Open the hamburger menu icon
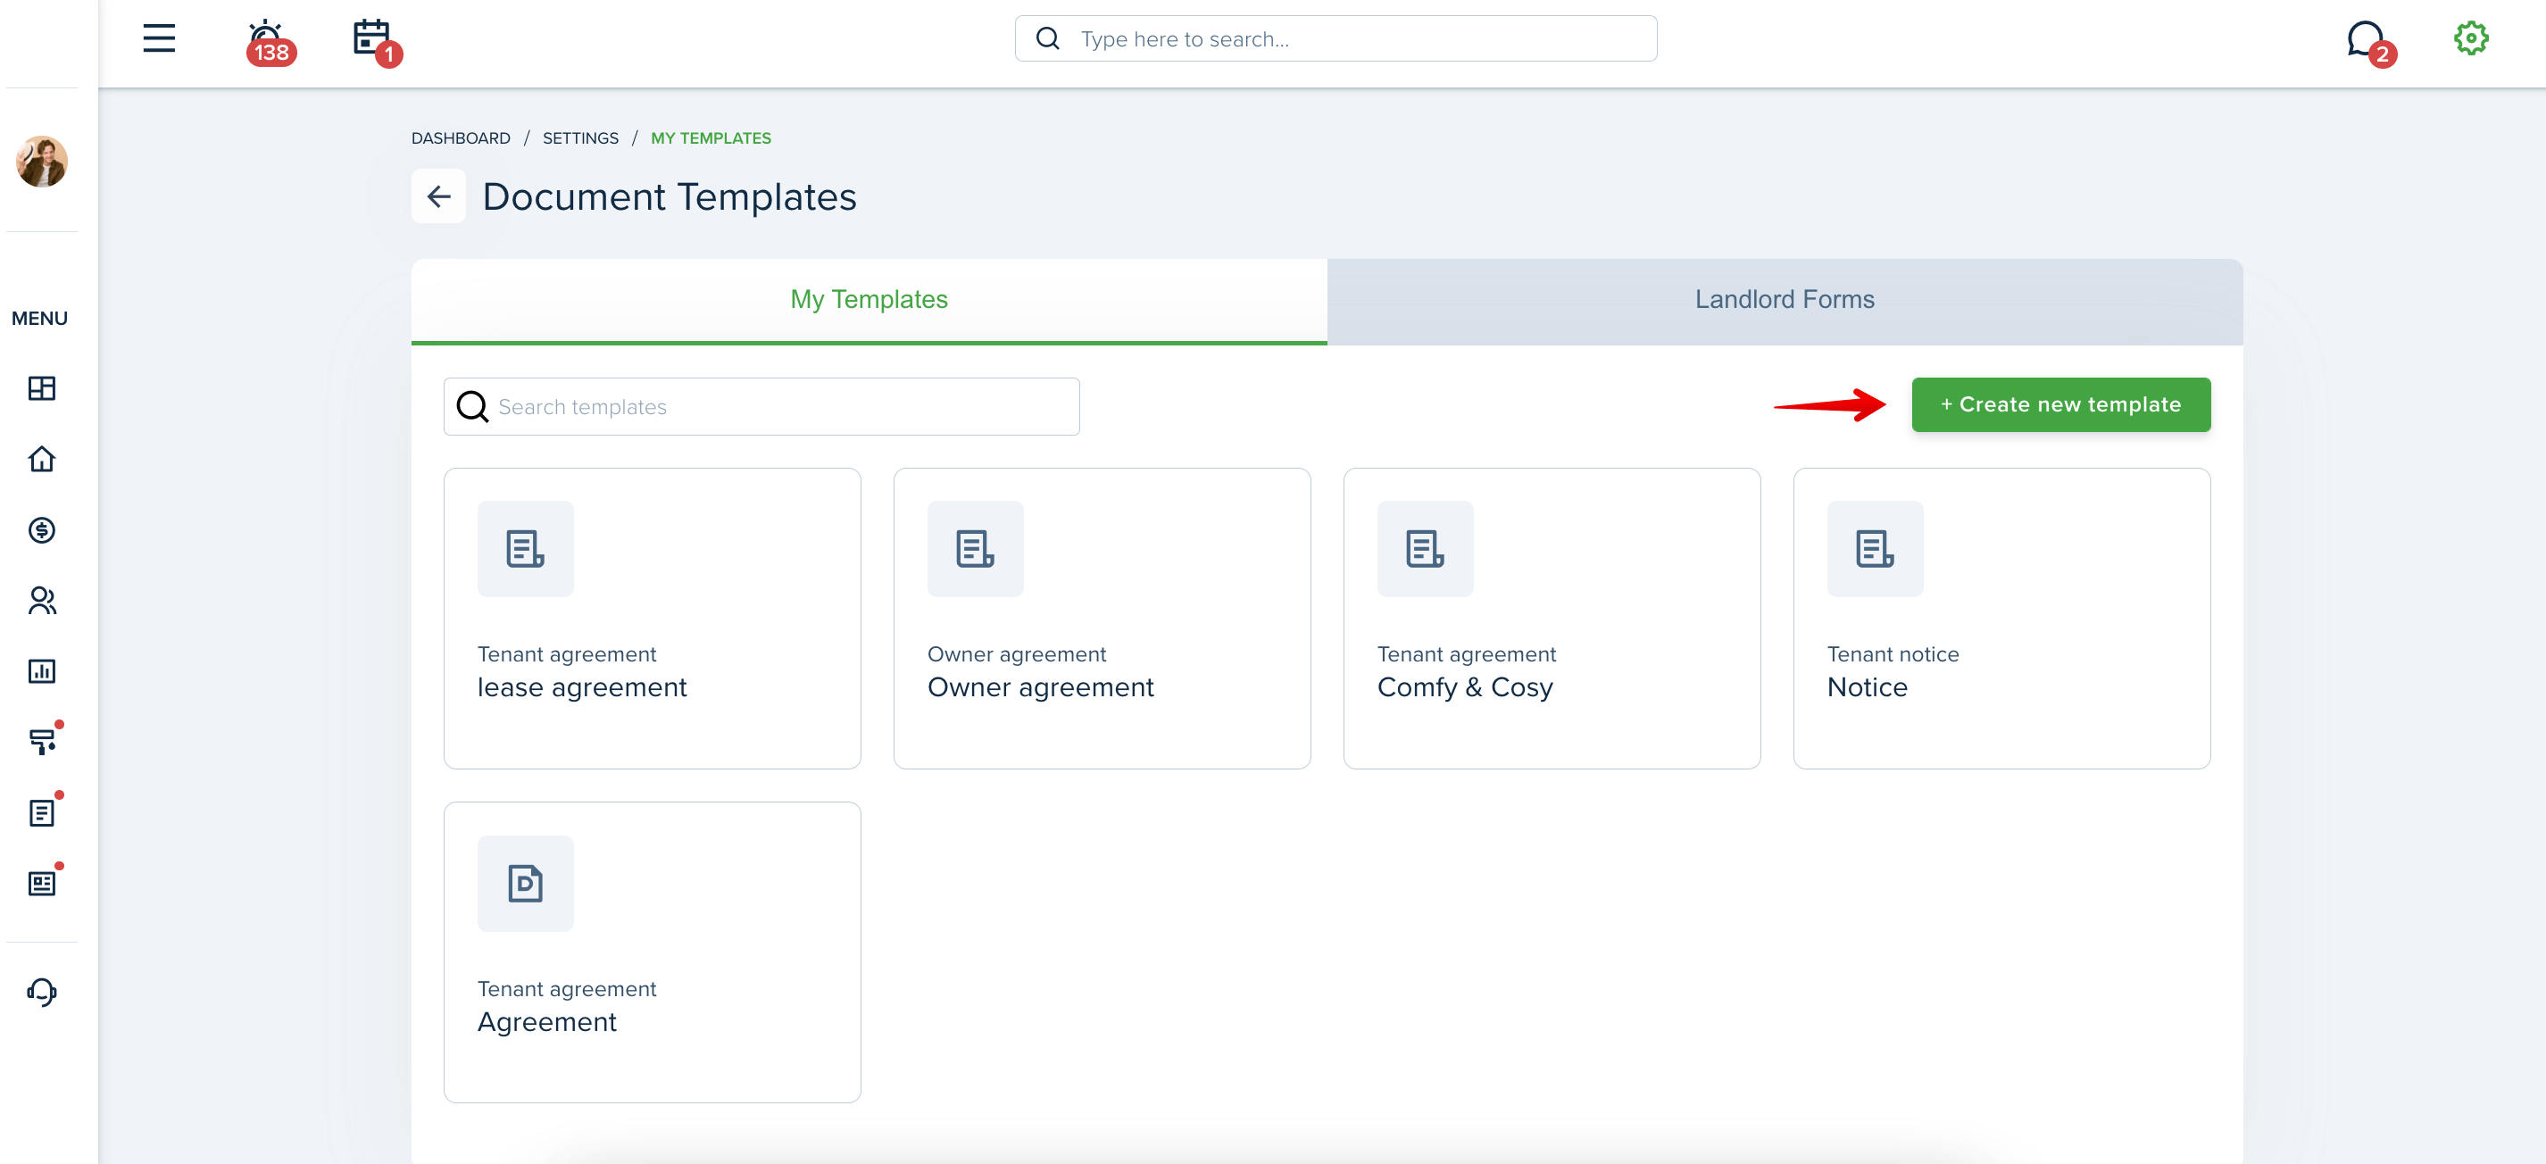The height and width of the screenshot is (1164, 2546). (x=158, y=38)
